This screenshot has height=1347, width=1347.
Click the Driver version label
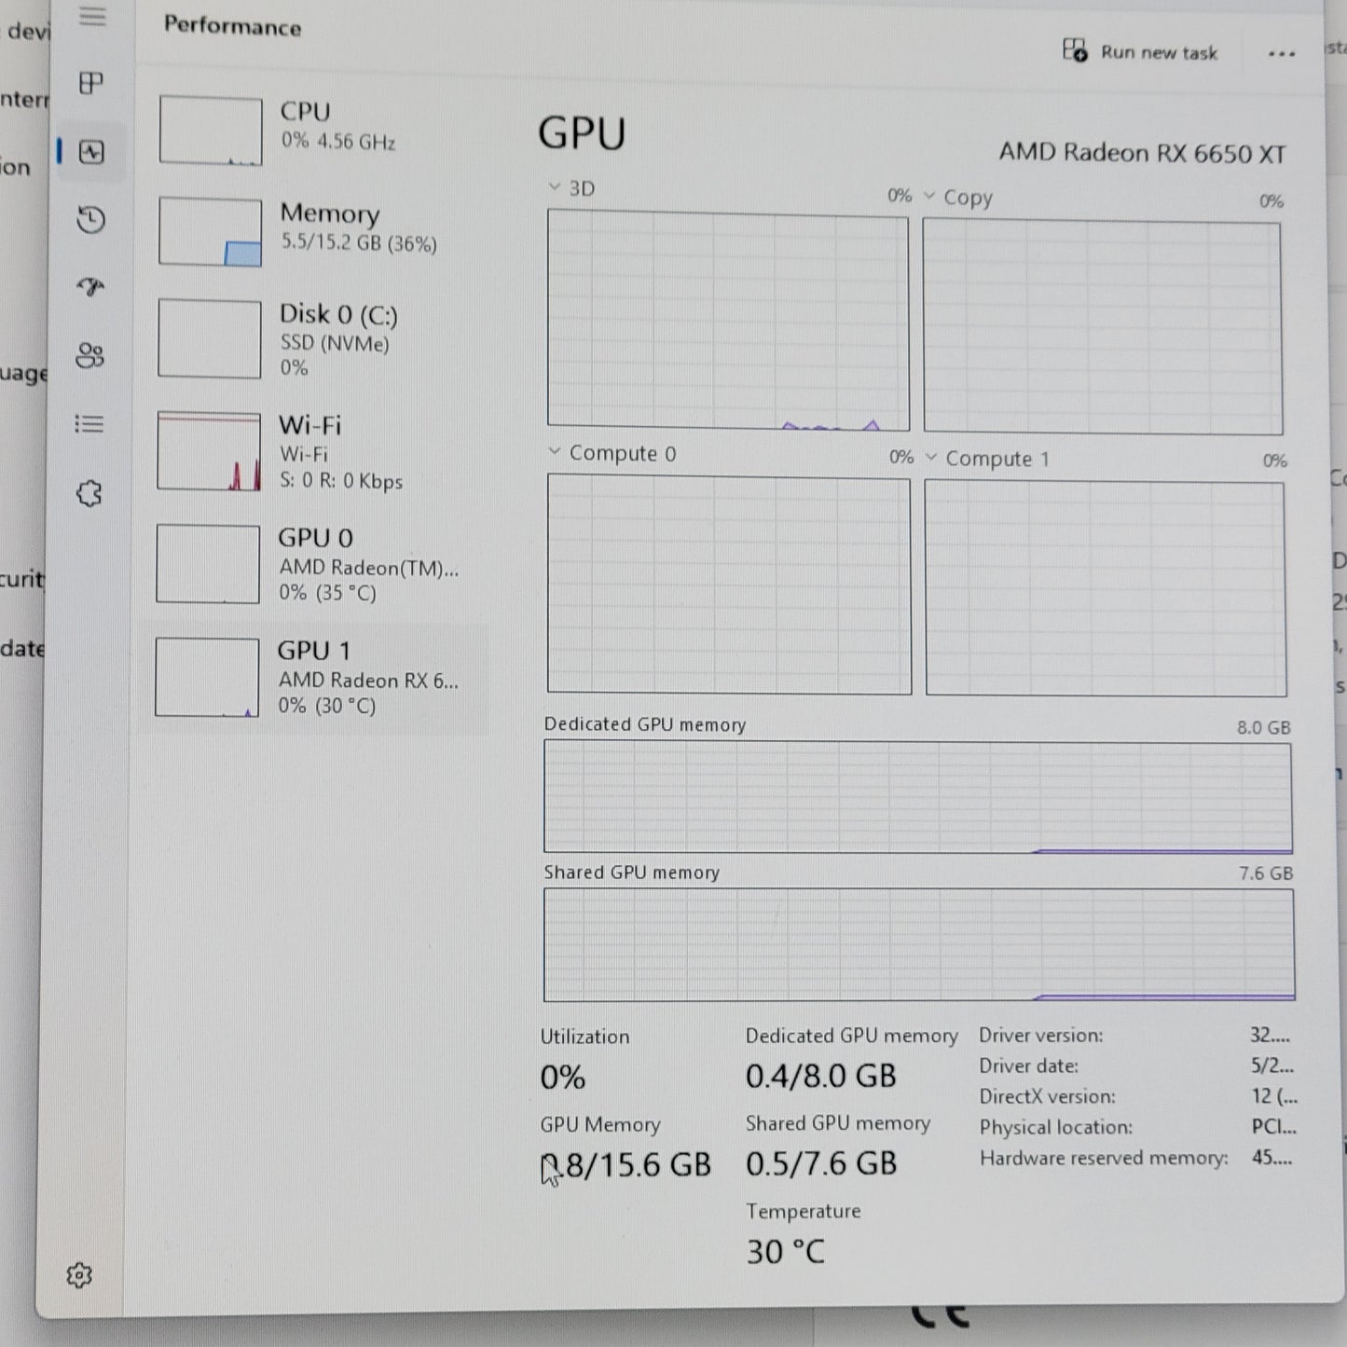(1040, 1036)
